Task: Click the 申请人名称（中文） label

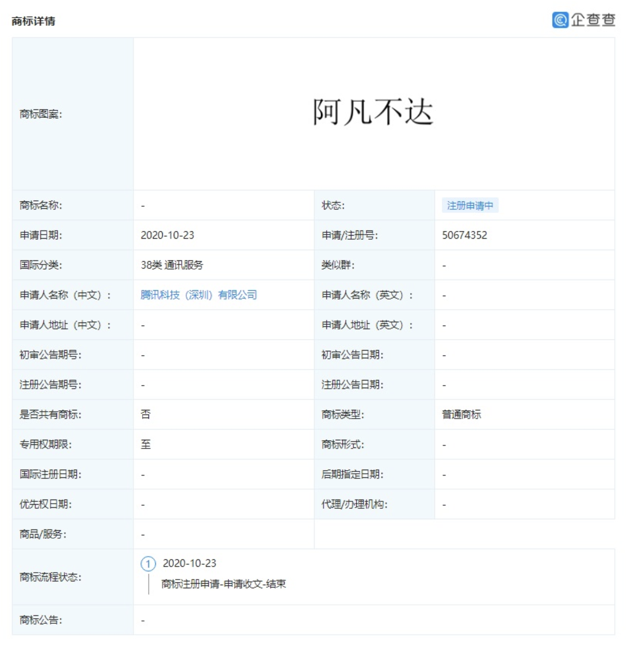Action: coord(65,295)
